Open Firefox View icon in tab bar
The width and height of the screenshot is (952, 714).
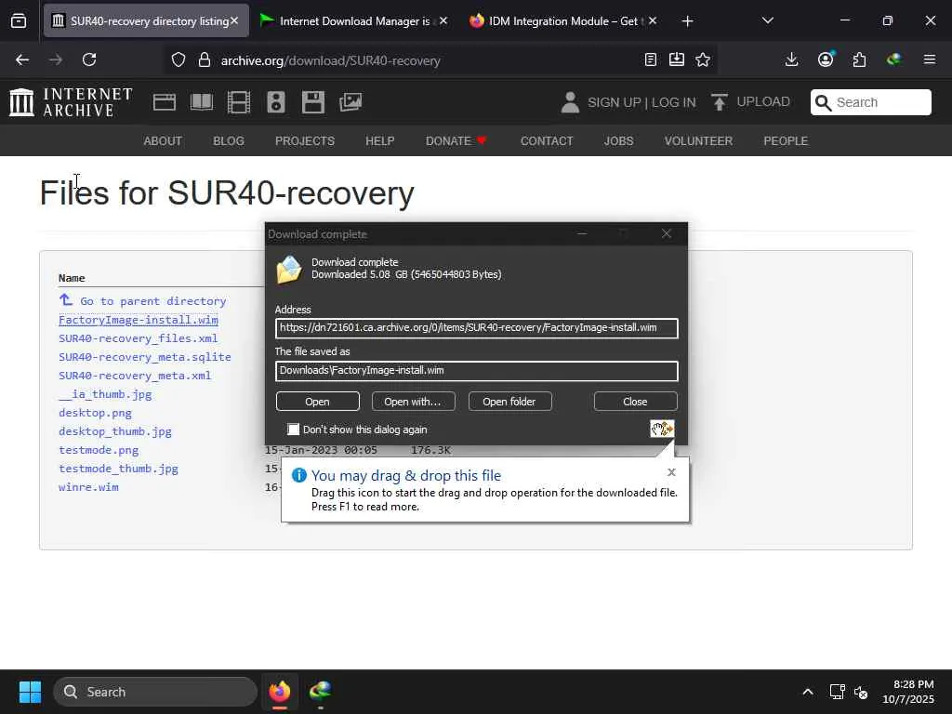click(19, 20)
